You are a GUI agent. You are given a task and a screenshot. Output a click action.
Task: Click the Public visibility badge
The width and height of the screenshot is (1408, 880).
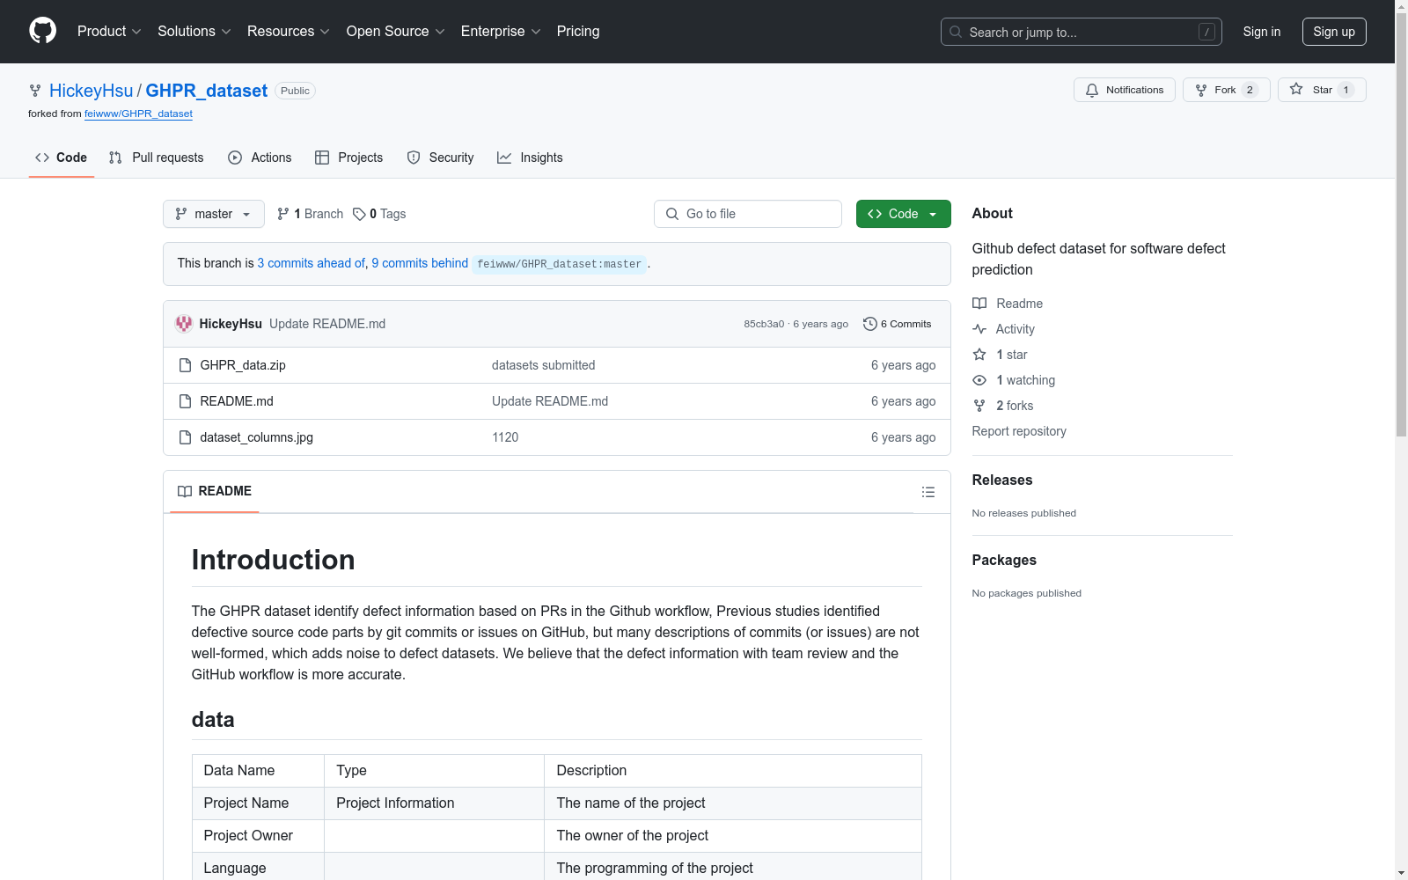pos(295,91)
